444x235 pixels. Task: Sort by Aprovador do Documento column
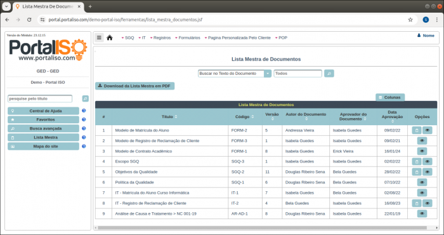(x=365, y=119)
